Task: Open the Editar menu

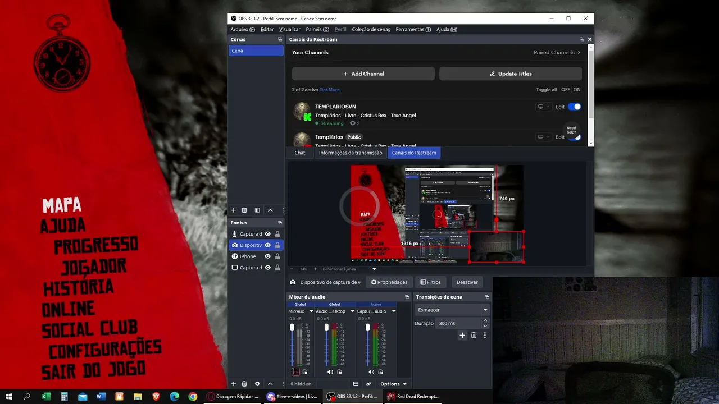Action: coord(267,29)
